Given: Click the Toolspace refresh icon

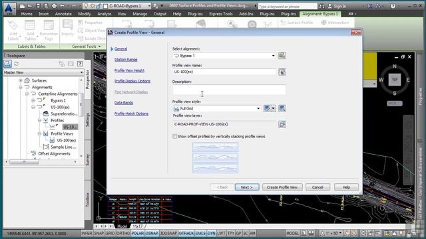Looking at the screenshot, I should (x=17, y=64).
